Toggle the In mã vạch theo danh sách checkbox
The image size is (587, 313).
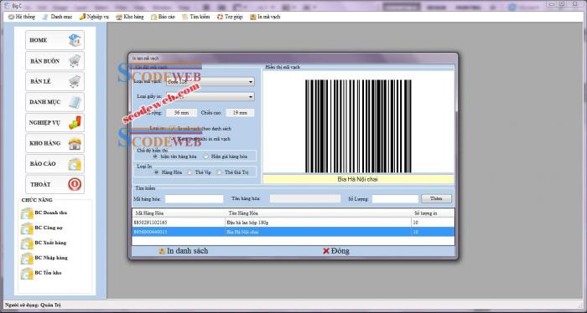172,129
